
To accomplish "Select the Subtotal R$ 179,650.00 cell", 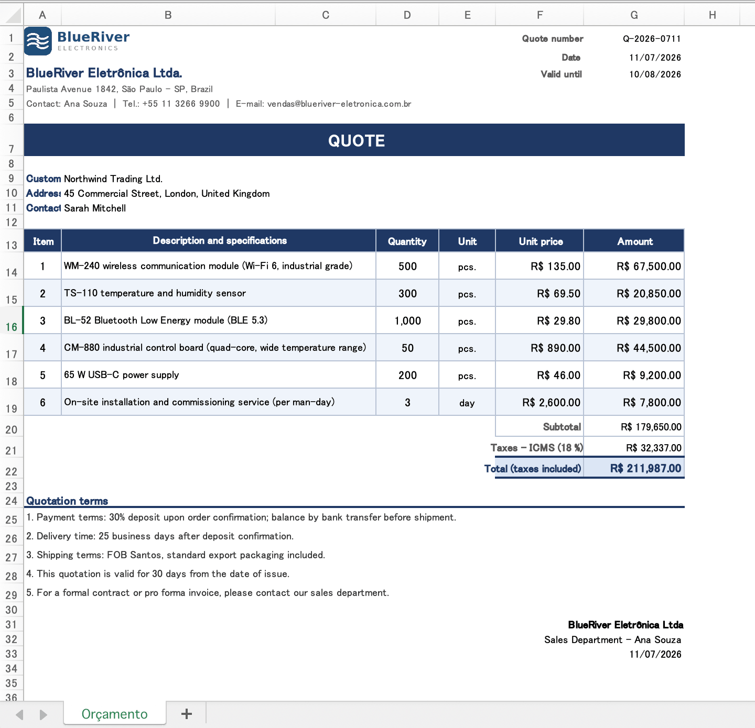I will [x=634, y=426].
